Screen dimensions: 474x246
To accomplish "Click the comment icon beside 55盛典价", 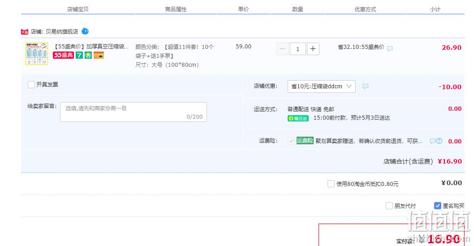I will pyautogui.click(x=390, y=48).
